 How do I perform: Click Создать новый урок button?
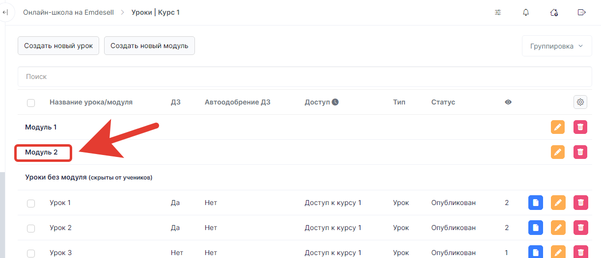[58, 46]
